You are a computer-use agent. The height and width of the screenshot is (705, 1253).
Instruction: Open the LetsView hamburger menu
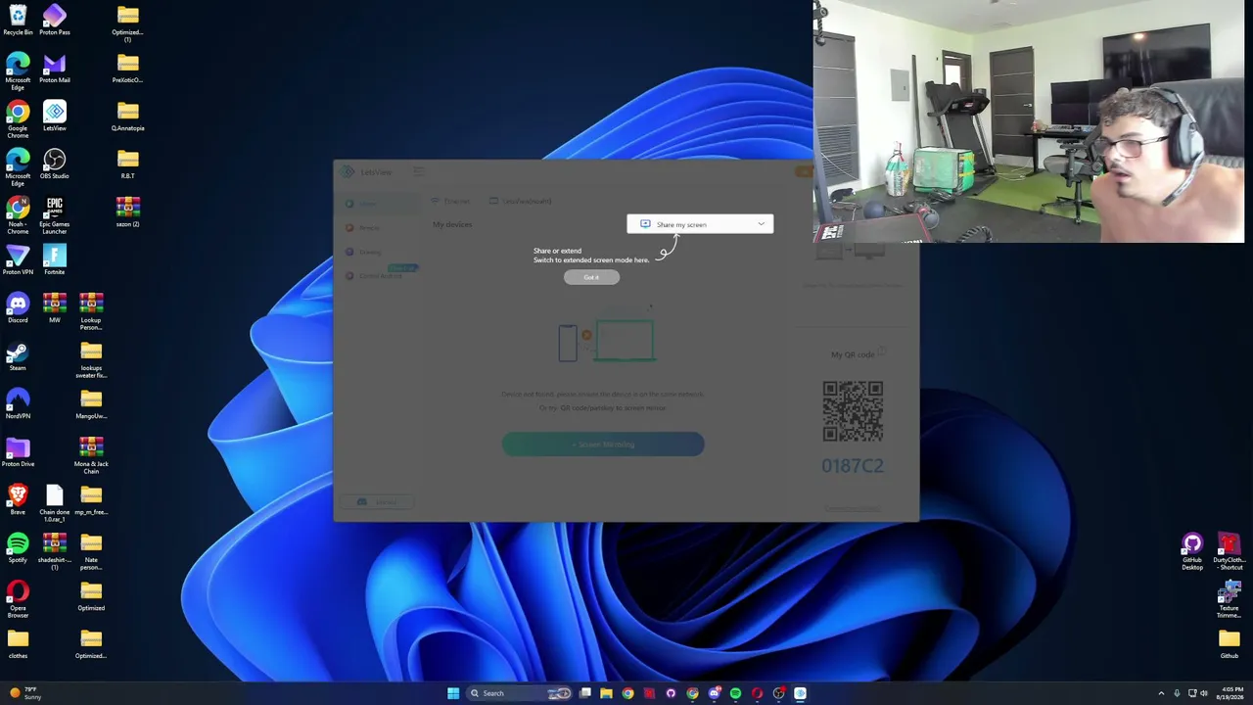coord(418,172)
